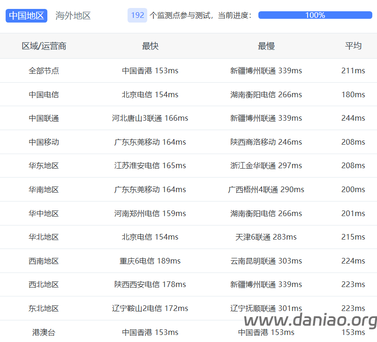Click the 华南地区 row label
Image resolution: width=377 pixels, height=342 pixels.
click(x=44, y=189)
